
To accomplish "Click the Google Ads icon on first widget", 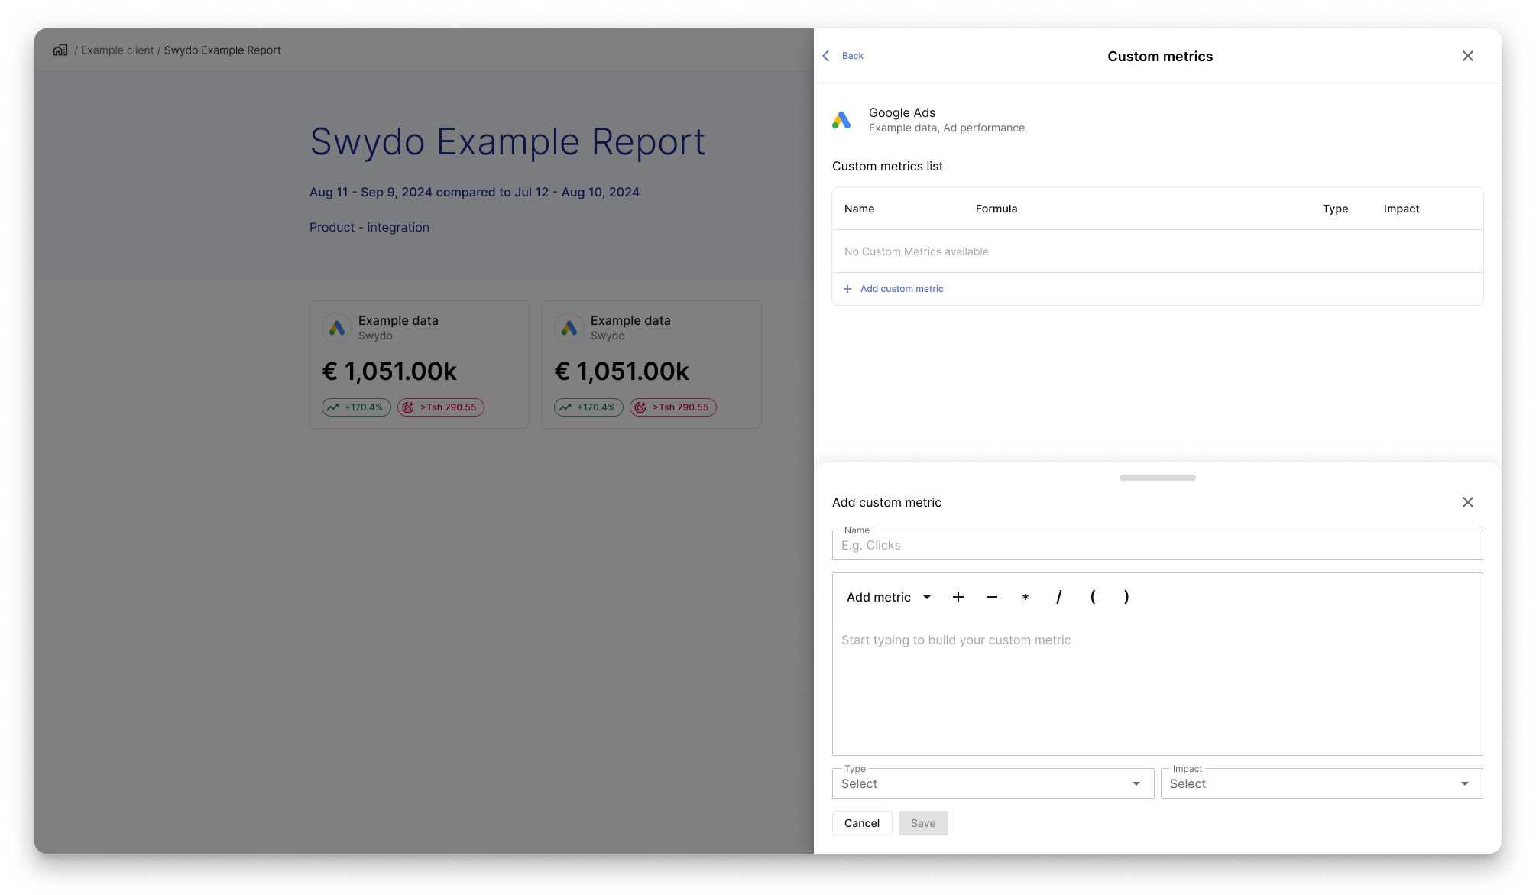I will coord(337,328).
